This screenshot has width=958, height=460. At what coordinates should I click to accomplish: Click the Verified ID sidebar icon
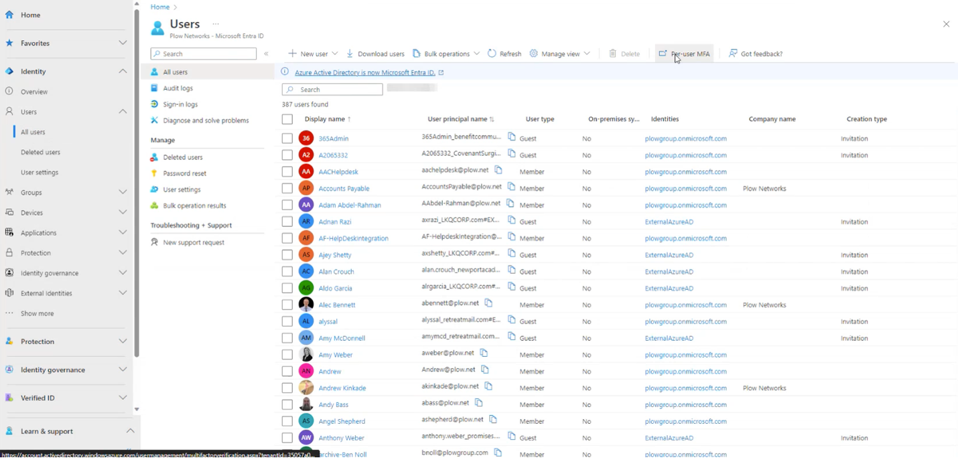(9, 398)
